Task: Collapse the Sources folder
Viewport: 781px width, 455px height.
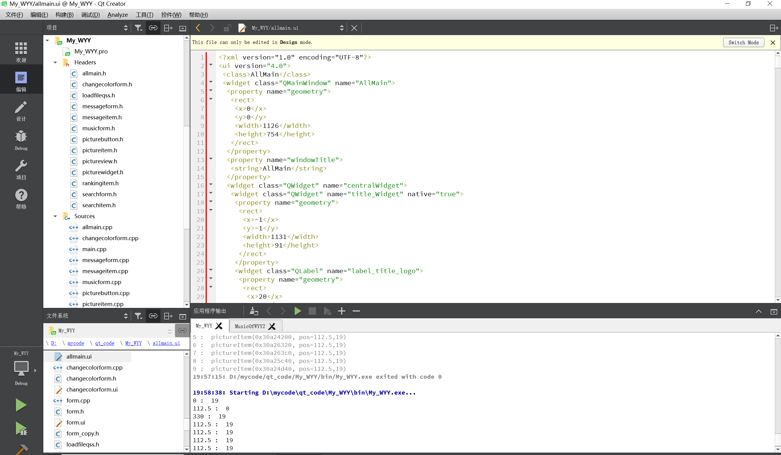Action: [x=55, y=216]
